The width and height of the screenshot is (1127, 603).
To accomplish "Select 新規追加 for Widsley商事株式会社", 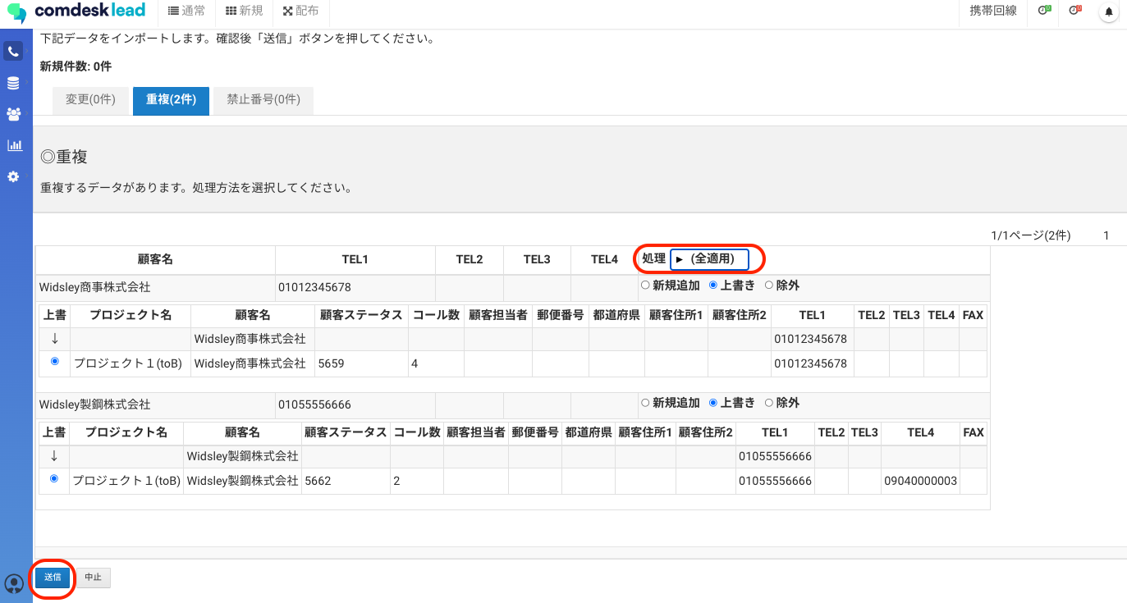I will (645, 286).
